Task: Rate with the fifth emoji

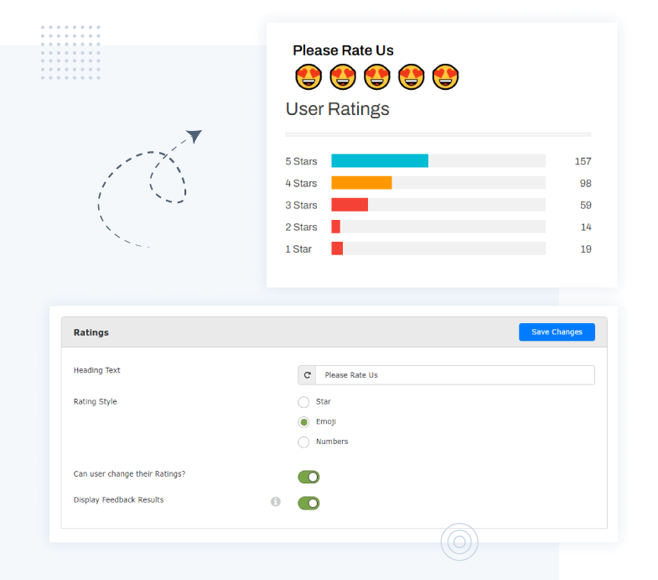Action: pos(445,77)
